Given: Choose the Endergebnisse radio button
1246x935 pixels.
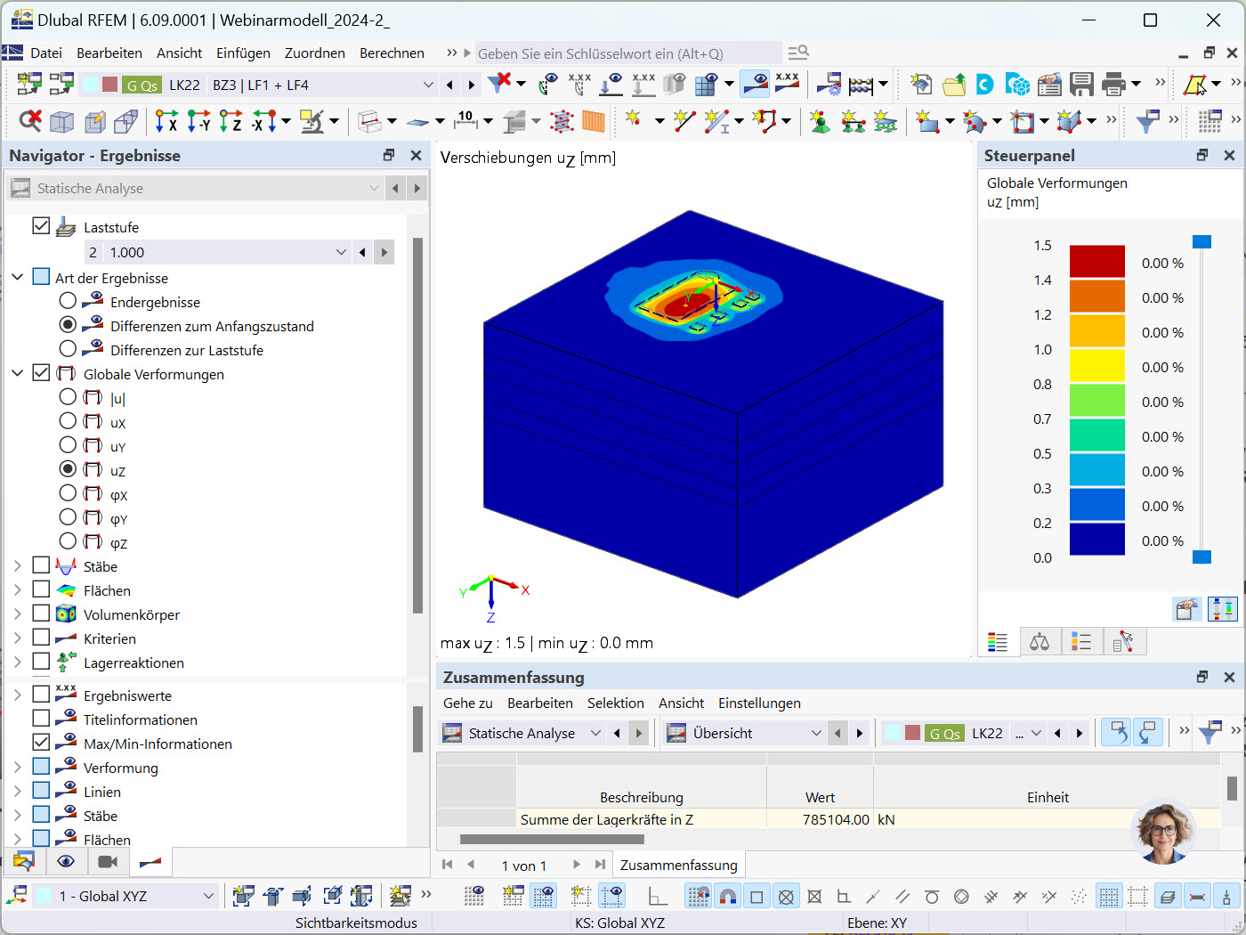Looking at the screenshot, I should [x=68, y=300].
